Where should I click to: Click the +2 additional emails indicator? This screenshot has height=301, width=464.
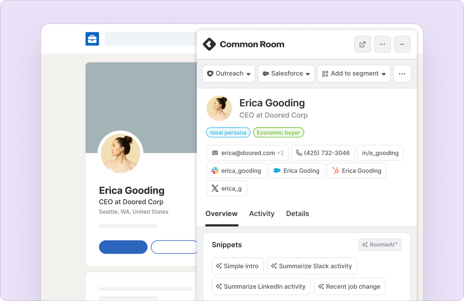pos(280,153)
